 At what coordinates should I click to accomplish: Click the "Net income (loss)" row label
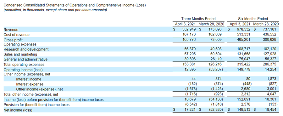coord(18,110)
